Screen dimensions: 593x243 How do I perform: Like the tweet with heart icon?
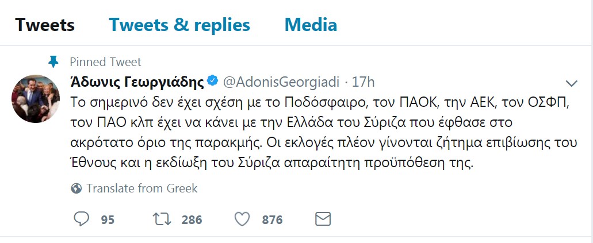point(242,219)
